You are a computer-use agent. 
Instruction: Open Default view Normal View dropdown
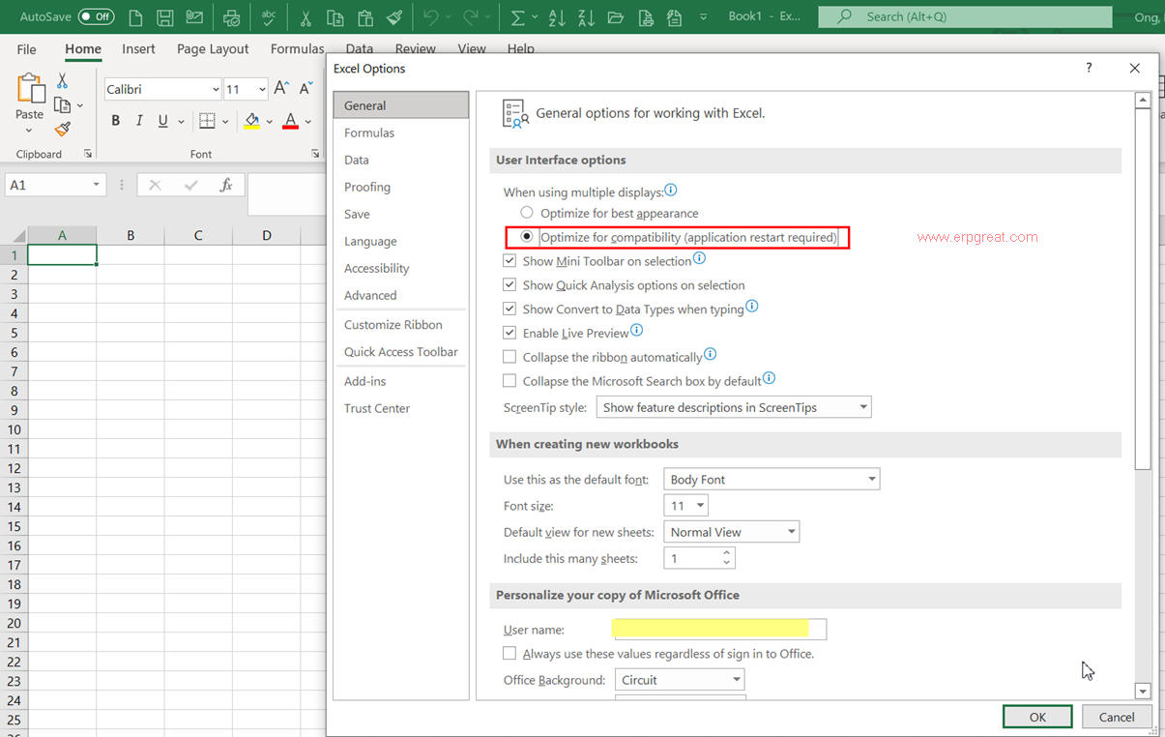tap(731, 532)
